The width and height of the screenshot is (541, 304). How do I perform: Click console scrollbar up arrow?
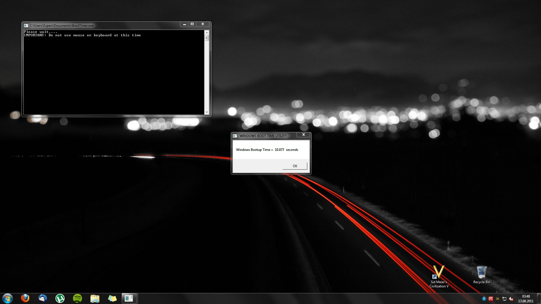(207, 32)
